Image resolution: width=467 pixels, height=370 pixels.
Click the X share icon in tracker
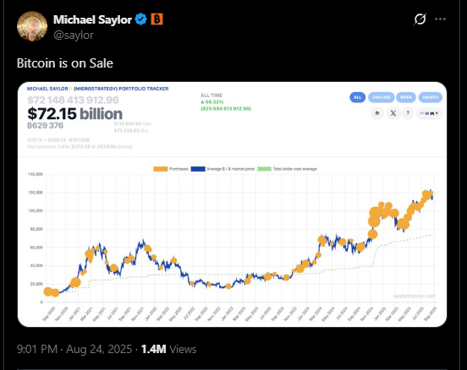pos(393,113)
